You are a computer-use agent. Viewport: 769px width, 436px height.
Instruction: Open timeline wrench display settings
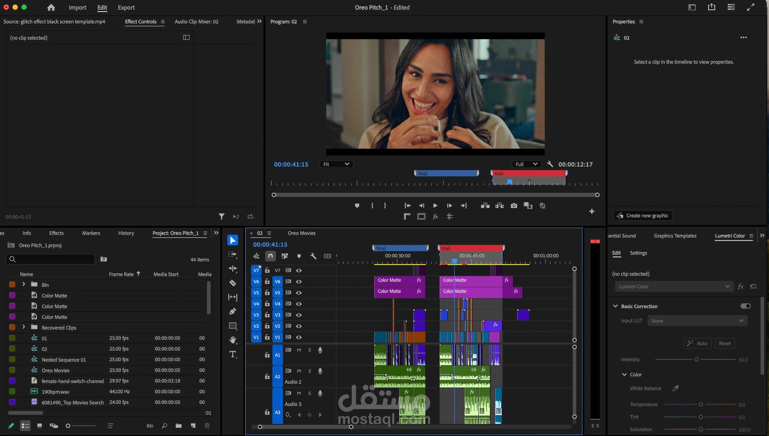coord(313,256)
